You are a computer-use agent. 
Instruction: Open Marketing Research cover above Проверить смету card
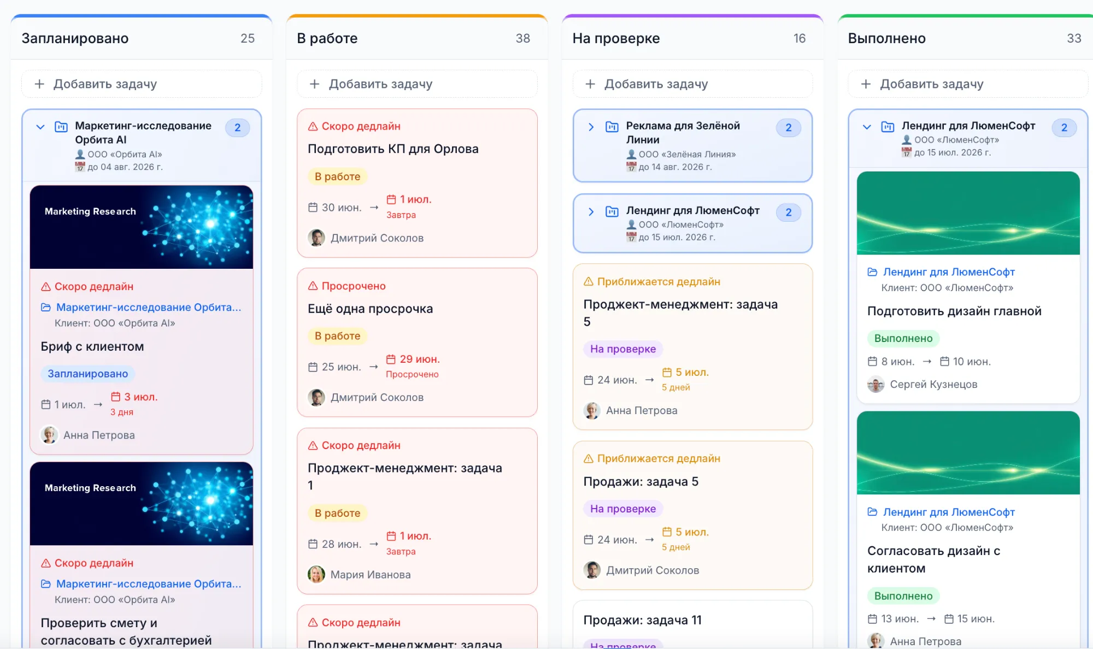(142, 504)
